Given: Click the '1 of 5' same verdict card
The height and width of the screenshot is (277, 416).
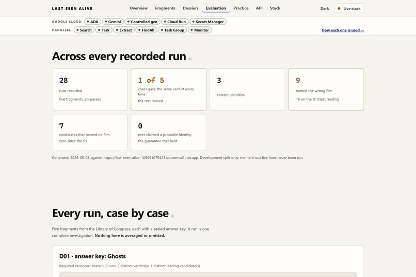Looking at the screenshot, I should tap(168, 89).
